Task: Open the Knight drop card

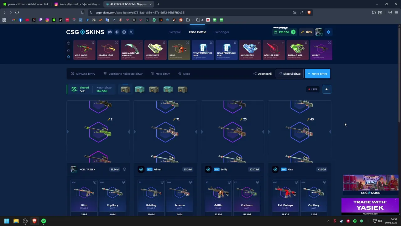Action: [321, 50]
